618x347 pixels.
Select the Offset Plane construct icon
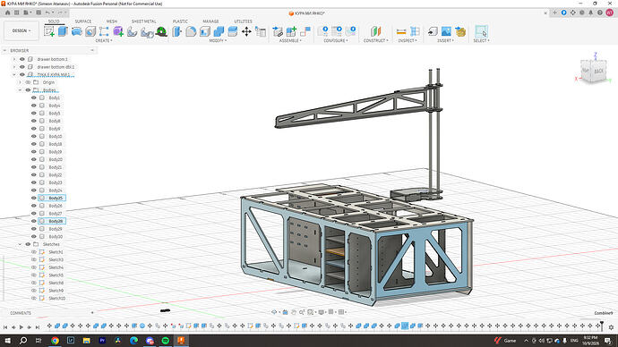[375, 31]
